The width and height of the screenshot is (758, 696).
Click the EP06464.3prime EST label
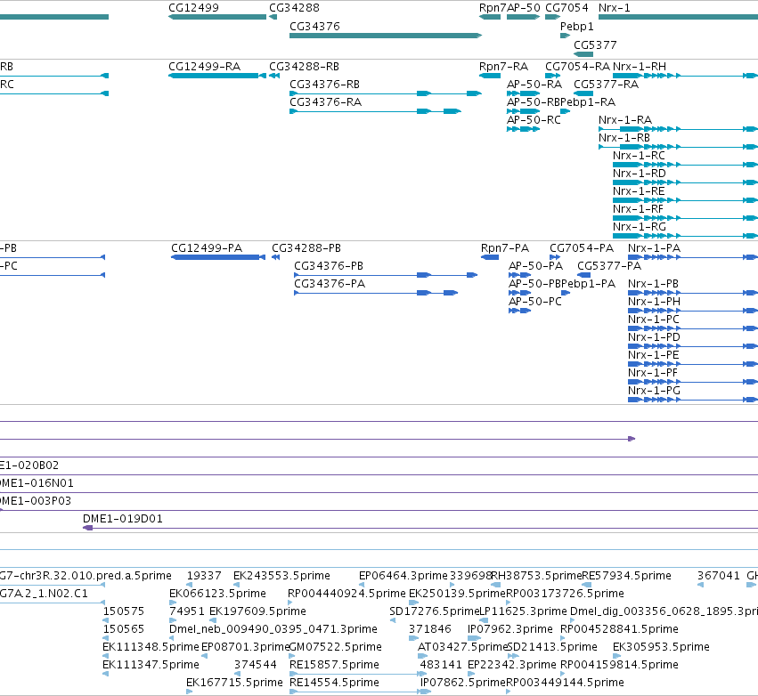pyautogui.click(x=403, y=576)
